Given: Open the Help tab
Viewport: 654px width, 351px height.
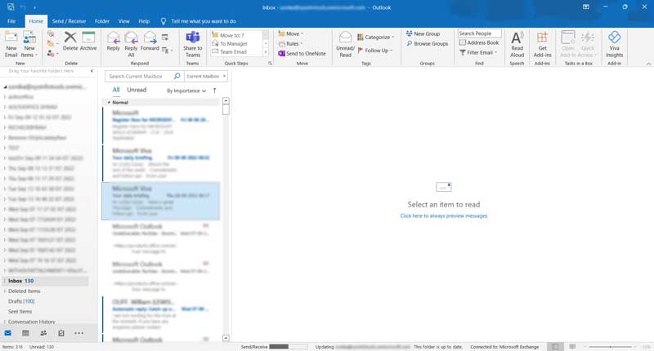Looking at the screenshot, I should point(144,21).
